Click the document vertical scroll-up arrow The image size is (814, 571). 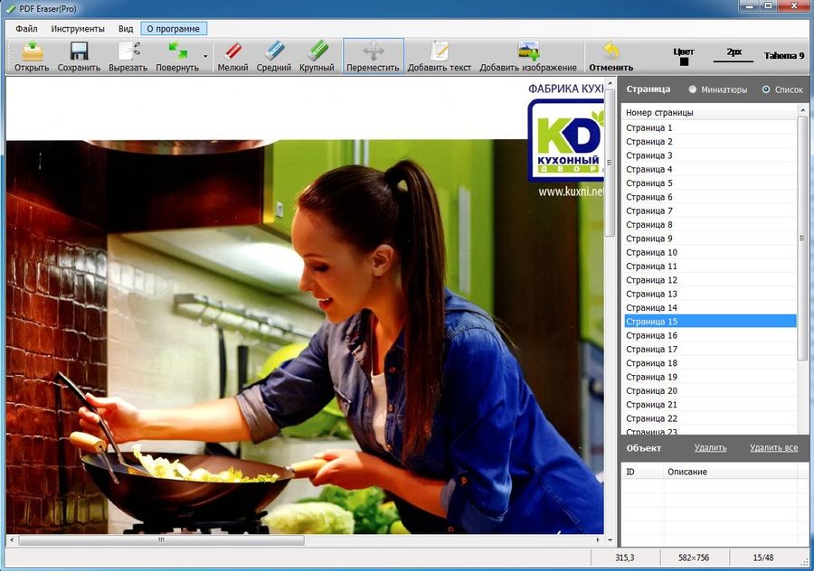pyautogui.click(x=610, y=82)
